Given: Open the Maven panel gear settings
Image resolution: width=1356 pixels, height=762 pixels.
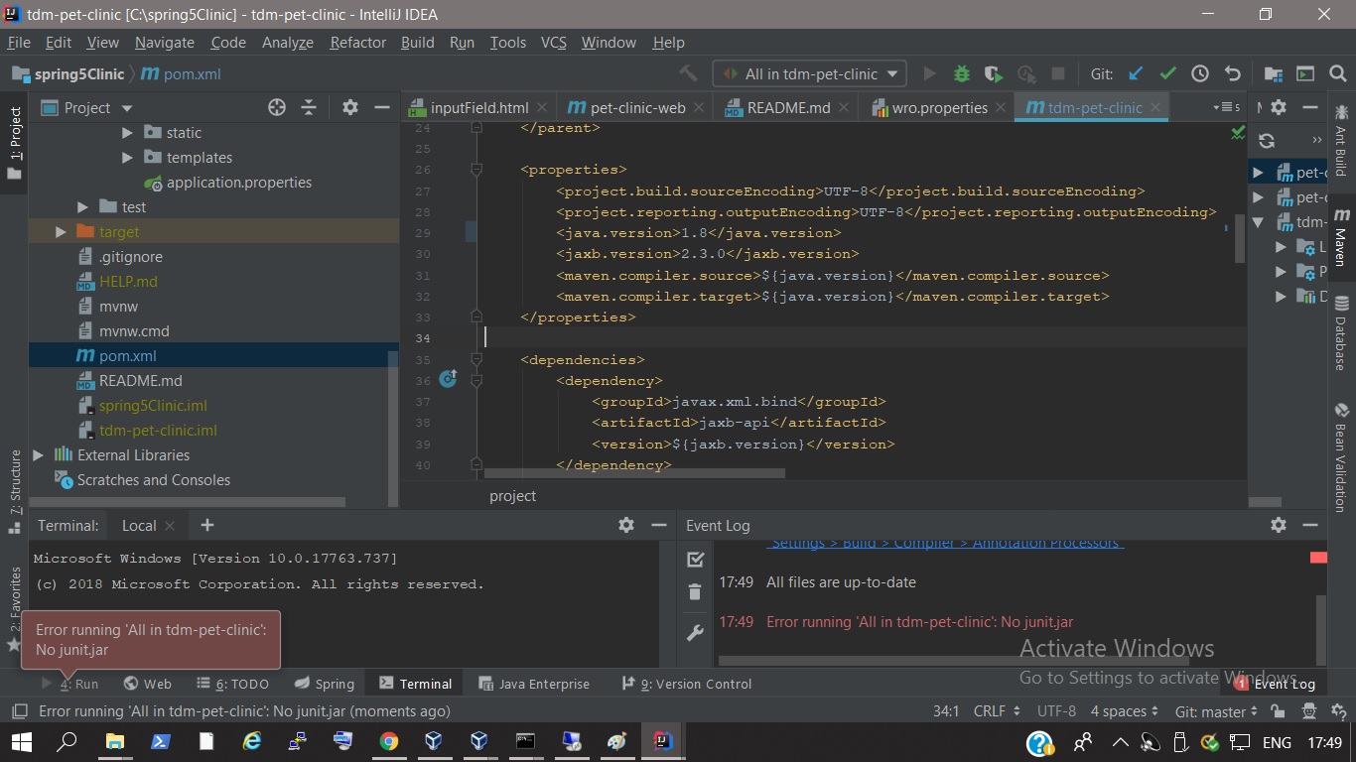Looking at the screenshot, I should point(1279,107).
